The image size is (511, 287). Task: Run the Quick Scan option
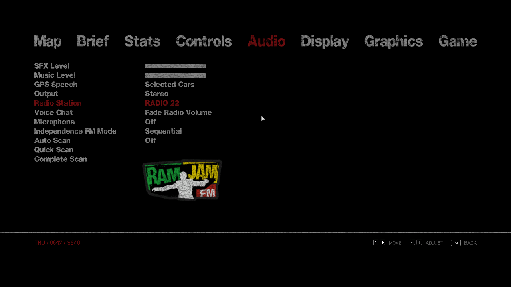coord(54,150)
